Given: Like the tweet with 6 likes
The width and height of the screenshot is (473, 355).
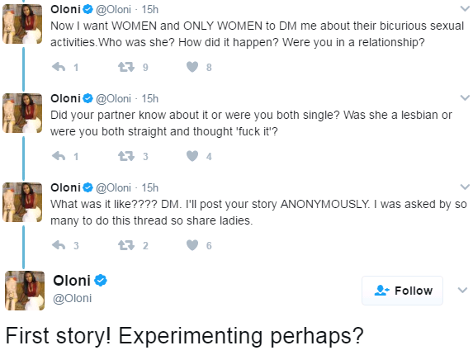Looking at the screenshot, I should point(192,245).
